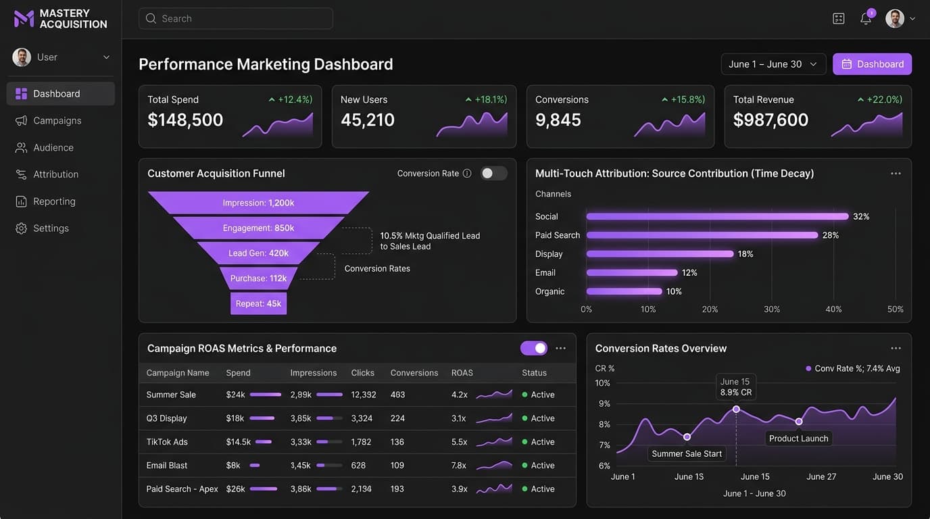Click the Summer Sale Start marker point

tap(687, 437)
